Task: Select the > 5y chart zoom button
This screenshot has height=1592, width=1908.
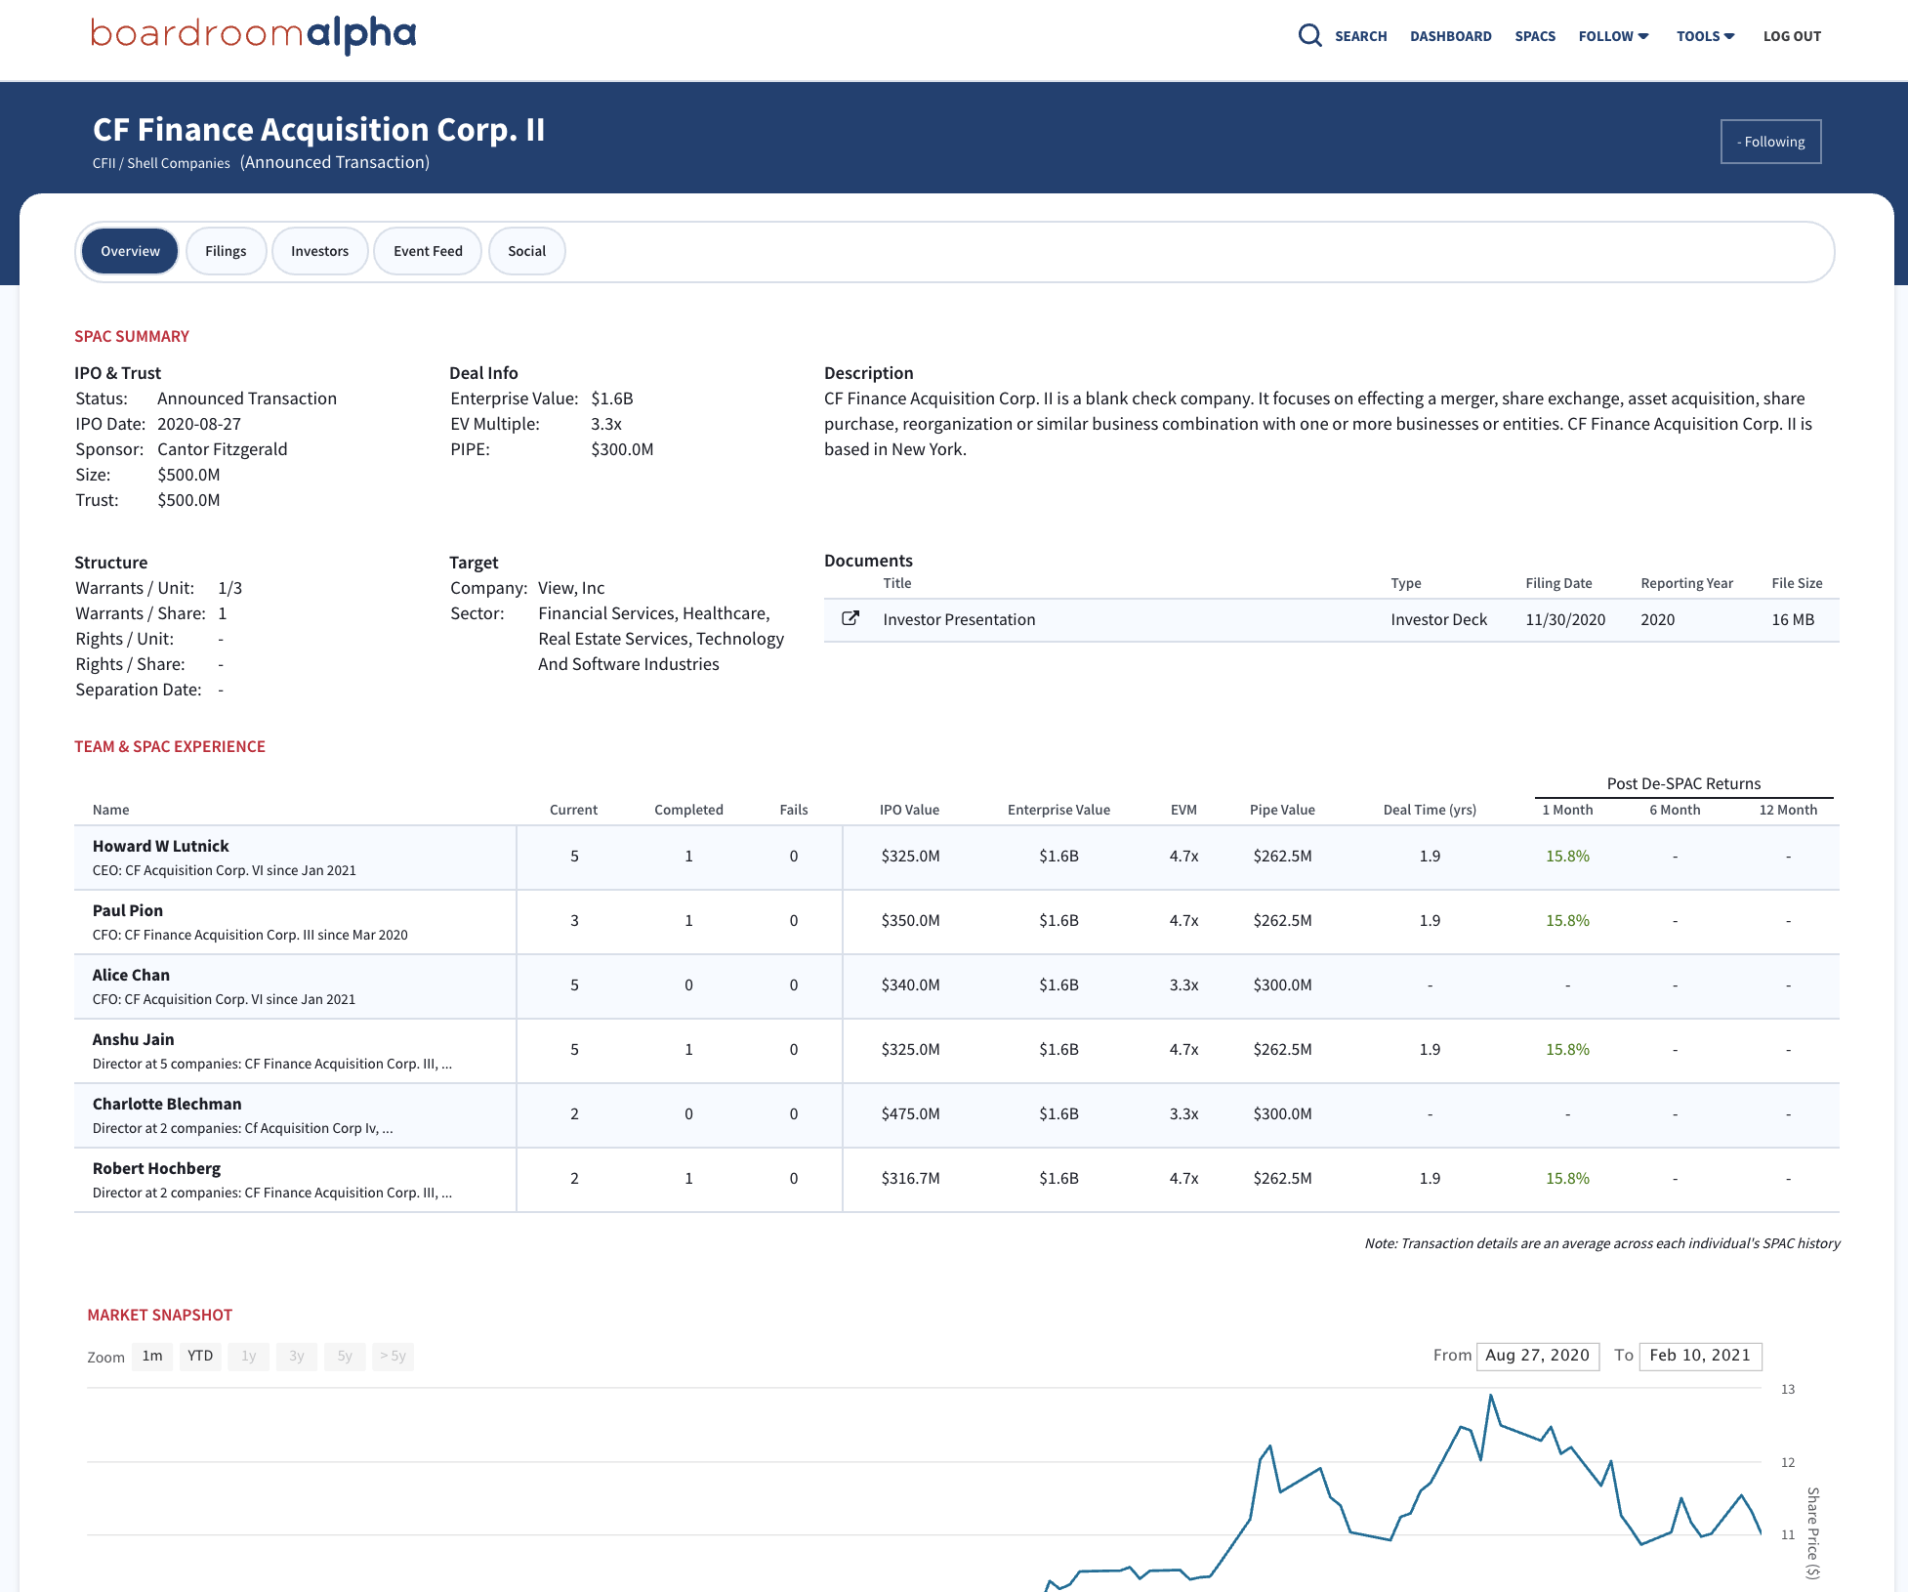Action: point(393,1356)
